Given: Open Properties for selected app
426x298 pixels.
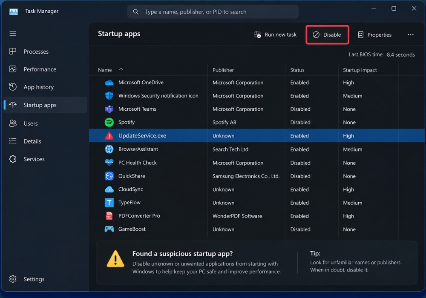Looking at the screenshot, I should tap(374, 35).
